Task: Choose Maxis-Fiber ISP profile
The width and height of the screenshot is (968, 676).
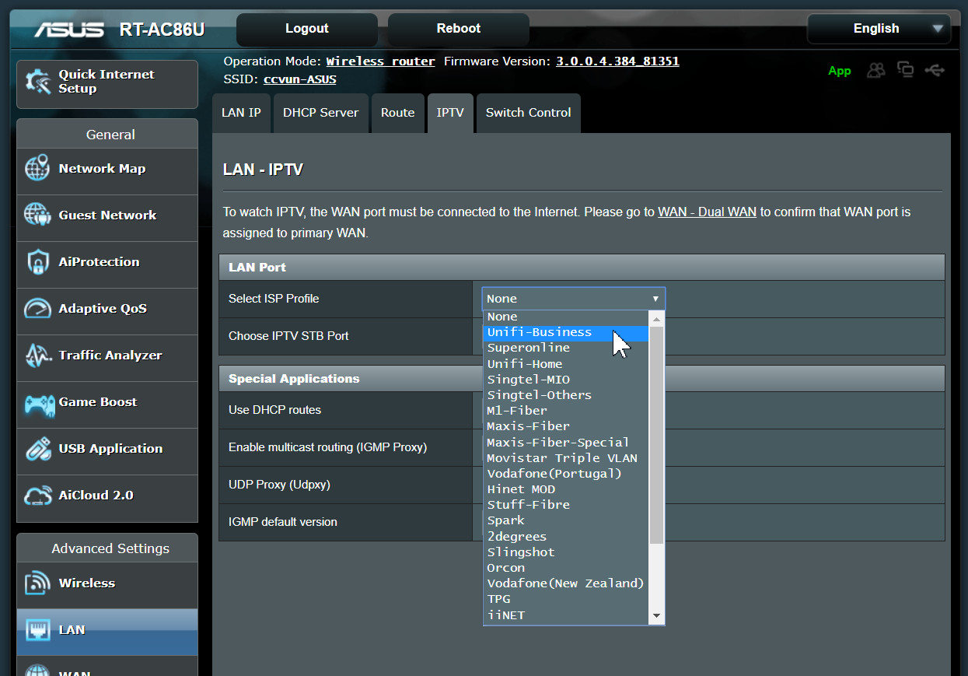Action: [x=566, y=426]
